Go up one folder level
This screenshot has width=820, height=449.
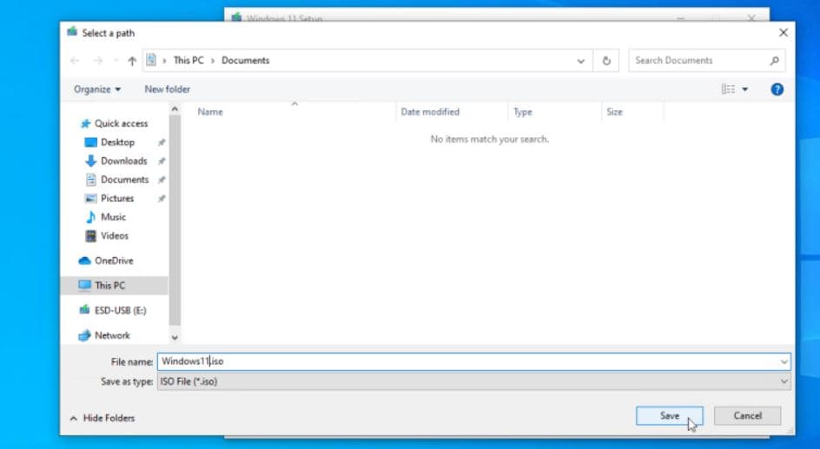click(132, 61)
